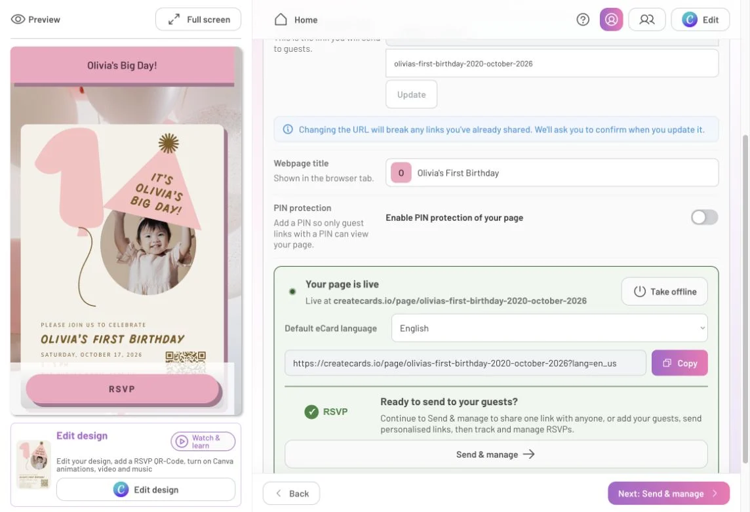Click the Edit button in top bar

tap(700, 20)
